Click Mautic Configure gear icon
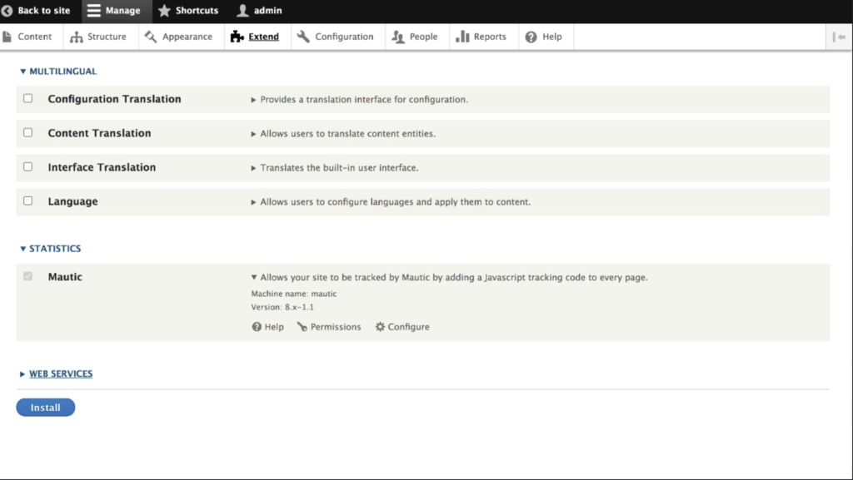Viewport: 853px width, 480px height. coord(380,326)
